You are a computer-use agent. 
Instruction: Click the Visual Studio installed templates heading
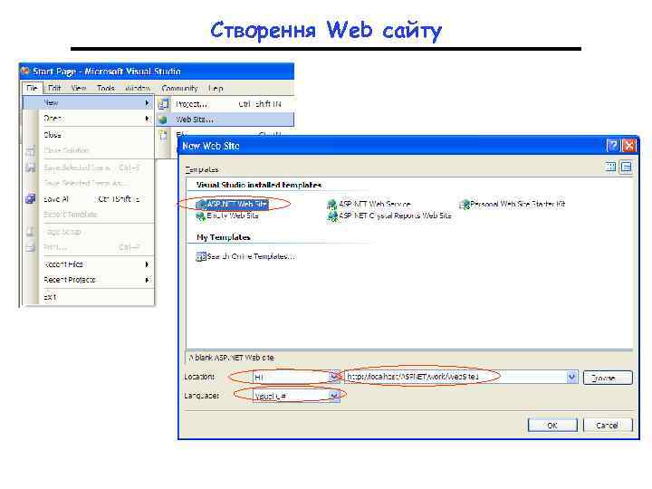pos(259,185)
